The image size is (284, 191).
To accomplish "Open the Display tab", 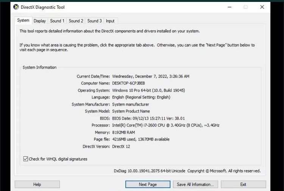I will (40, 21).
